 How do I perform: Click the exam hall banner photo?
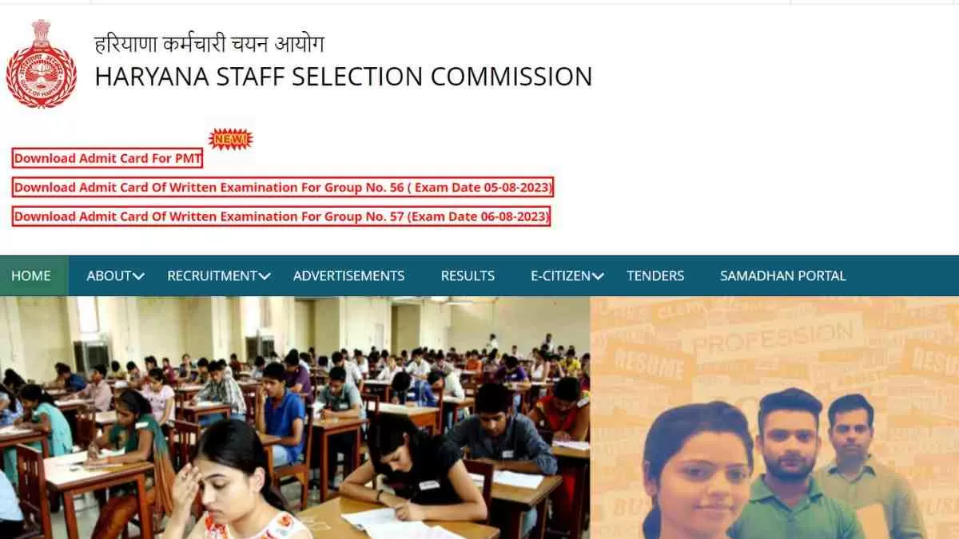coord(295,418)
